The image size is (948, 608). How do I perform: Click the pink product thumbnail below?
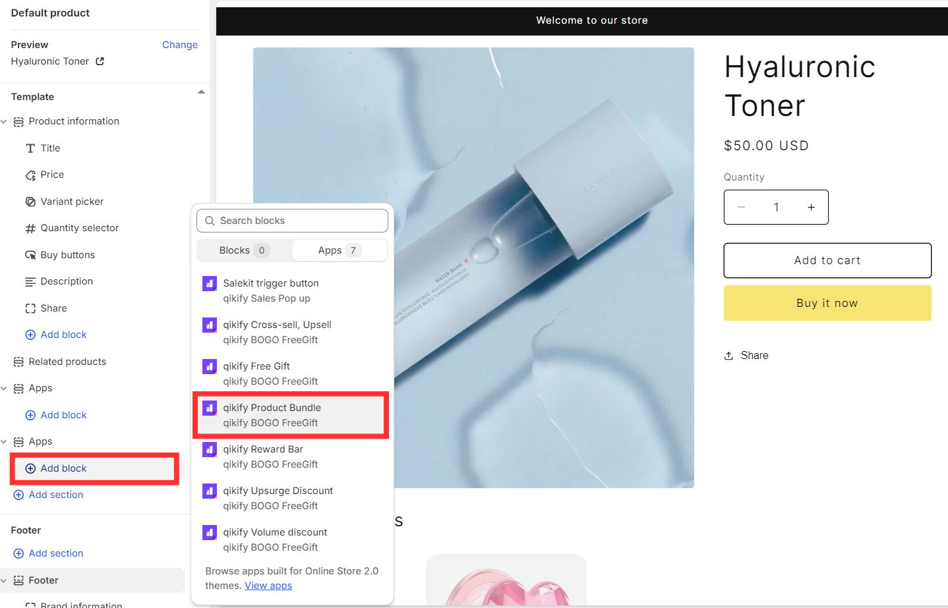click(x=506, y=580)
